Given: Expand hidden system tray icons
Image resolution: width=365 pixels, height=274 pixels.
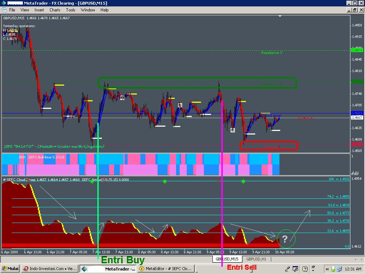Looking at the screenshot, I should 327,269.
